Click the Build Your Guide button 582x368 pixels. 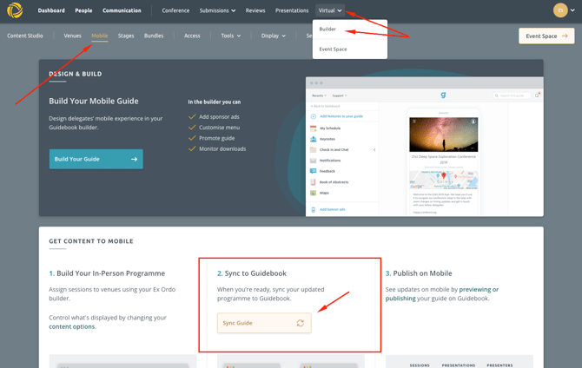[96, 159]
